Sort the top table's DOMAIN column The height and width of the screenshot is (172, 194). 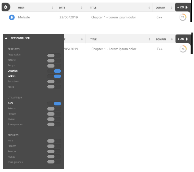click(x=172, y=8)
